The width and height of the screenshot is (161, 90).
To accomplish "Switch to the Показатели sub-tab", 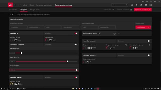I will coord(13,10).
